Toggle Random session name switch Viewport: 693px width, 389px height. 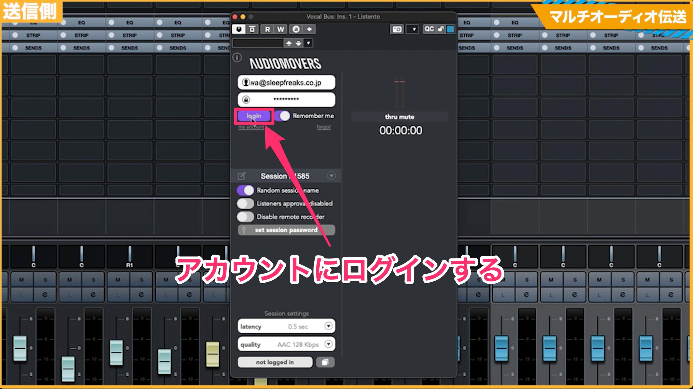(245, 191)
